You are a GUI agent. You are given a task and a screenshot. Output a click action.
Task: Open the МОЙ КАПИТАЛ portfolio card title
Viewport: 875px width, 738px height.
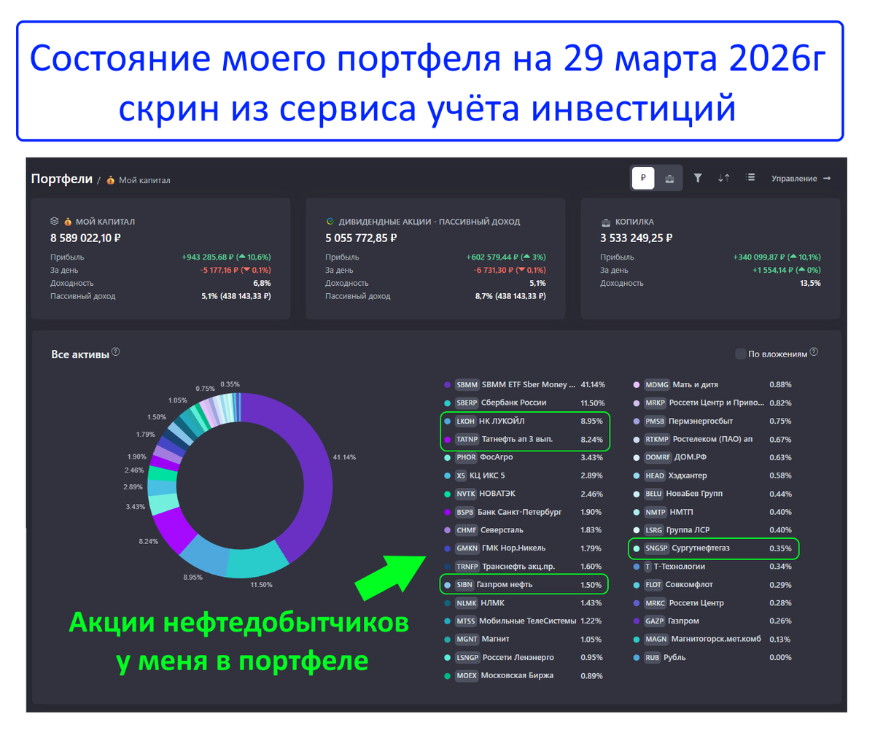pyautogui.click(x=105, y=222)
